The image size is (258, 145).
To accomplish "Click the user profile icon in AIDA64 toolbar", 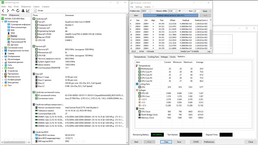I will (x=23, y=11).
